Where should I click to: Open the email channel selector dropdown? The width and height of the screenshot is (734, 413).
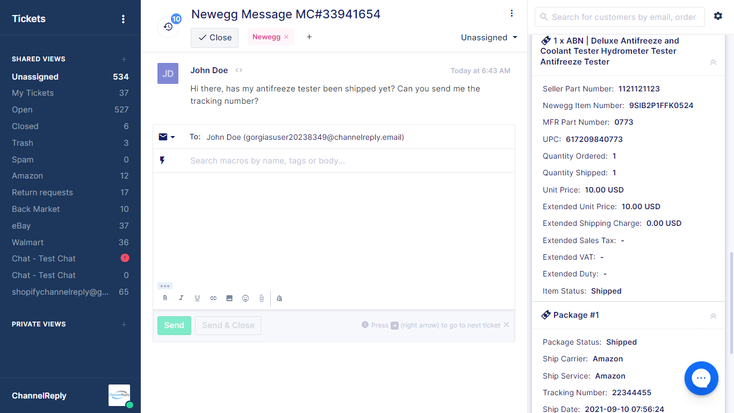pyautogui.click(x=167, y=137)
